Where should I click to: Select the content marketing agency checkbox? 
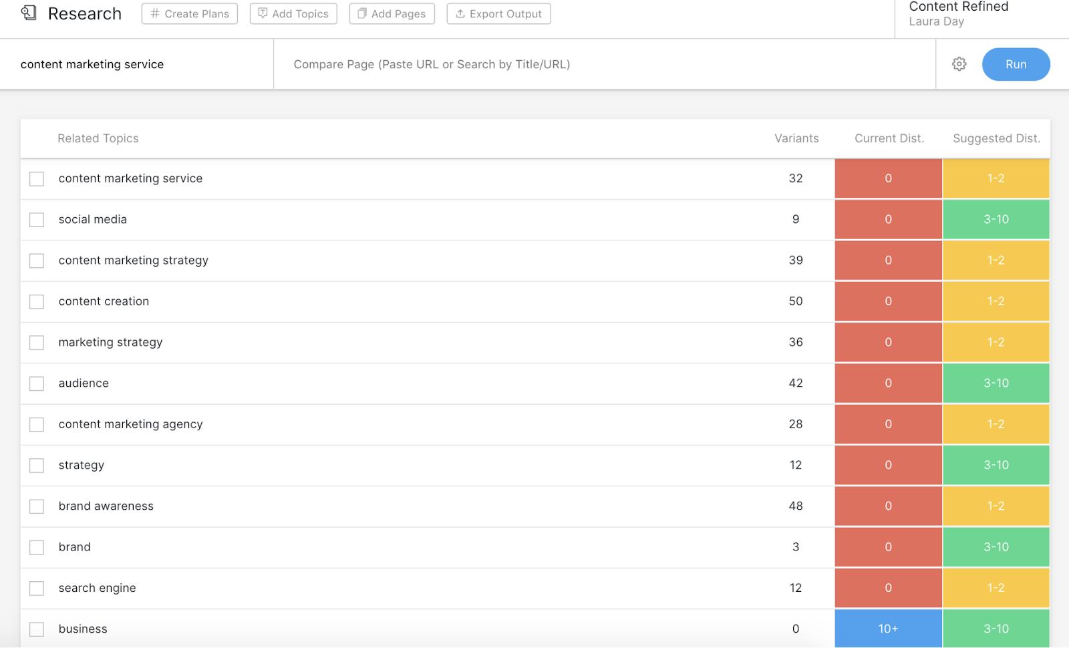pos(37,425)
